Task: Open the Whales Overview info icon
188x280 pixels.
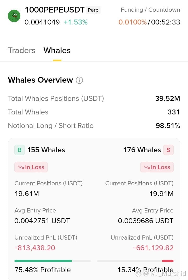Action: tap(79, 80)
